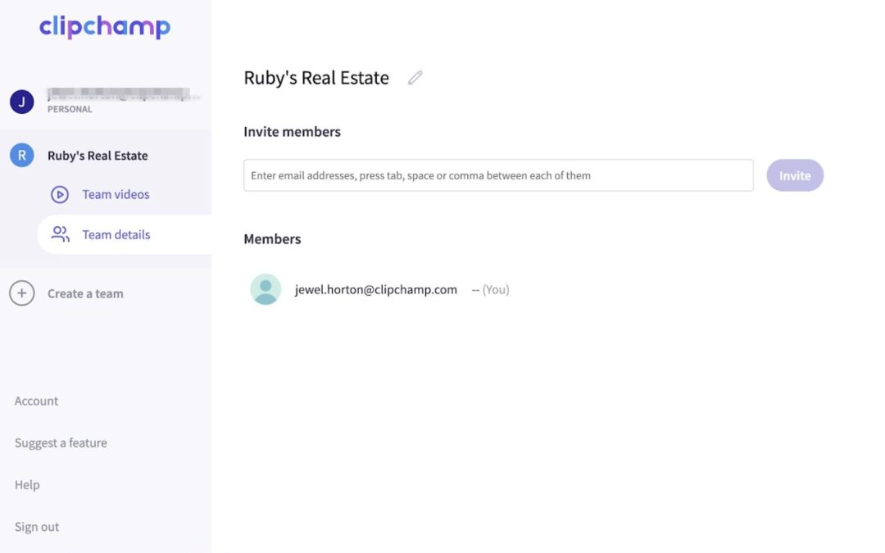Image resolution: width=885 pixels, height=553 pixels.
Task: Click the Members heading
Action: click(272, 238)
